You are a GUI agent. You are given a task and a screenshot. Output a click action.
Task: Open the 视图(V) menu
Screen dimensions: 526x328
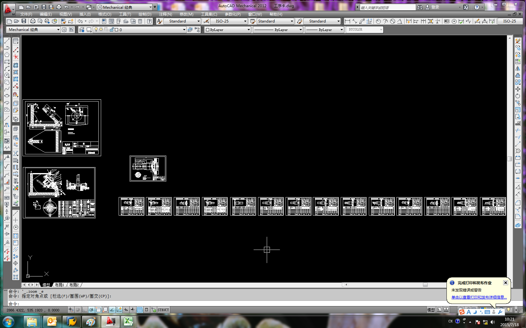pos(65,14)
